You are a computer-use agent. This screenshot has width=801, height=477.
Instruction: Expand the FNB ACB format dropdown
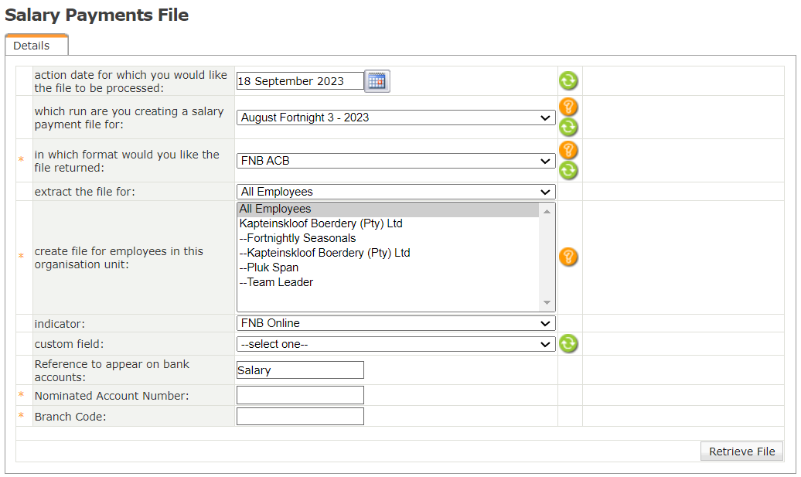pos(395,161)
